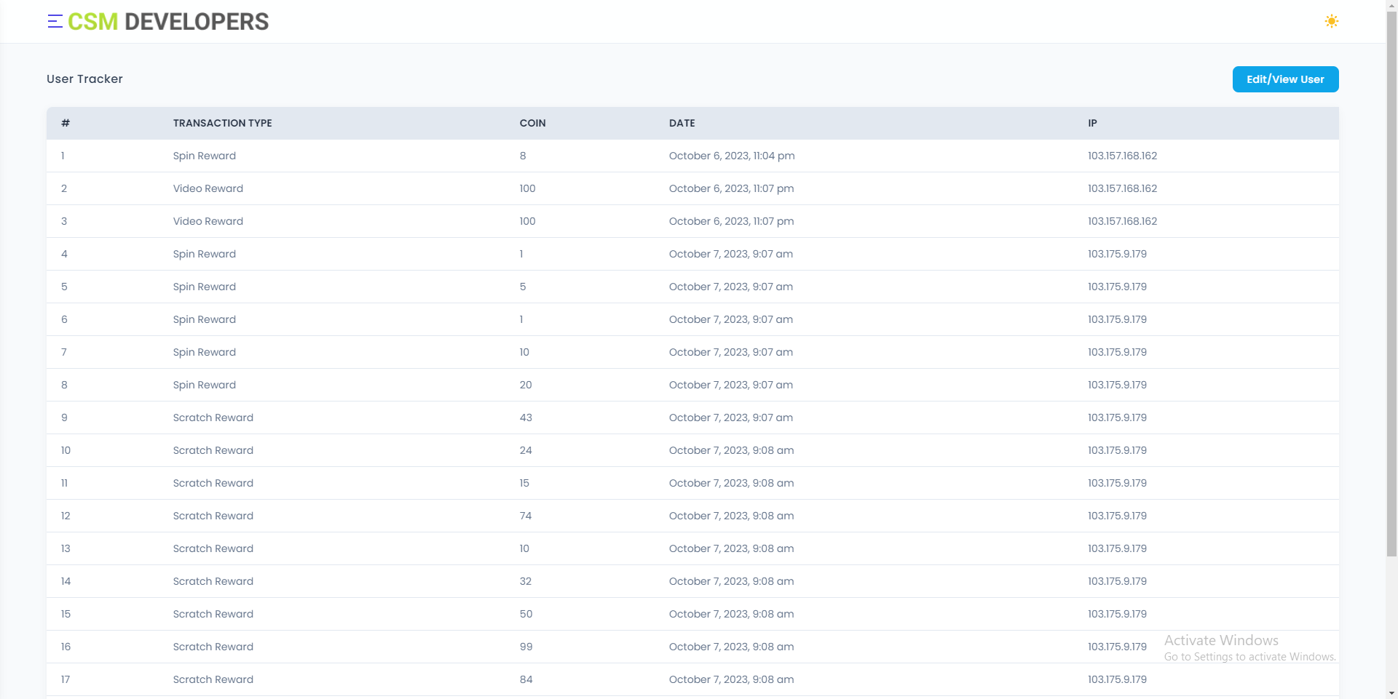Click the DATE column header
This screenshot has height=699, width=1398.
click(682, 123)
